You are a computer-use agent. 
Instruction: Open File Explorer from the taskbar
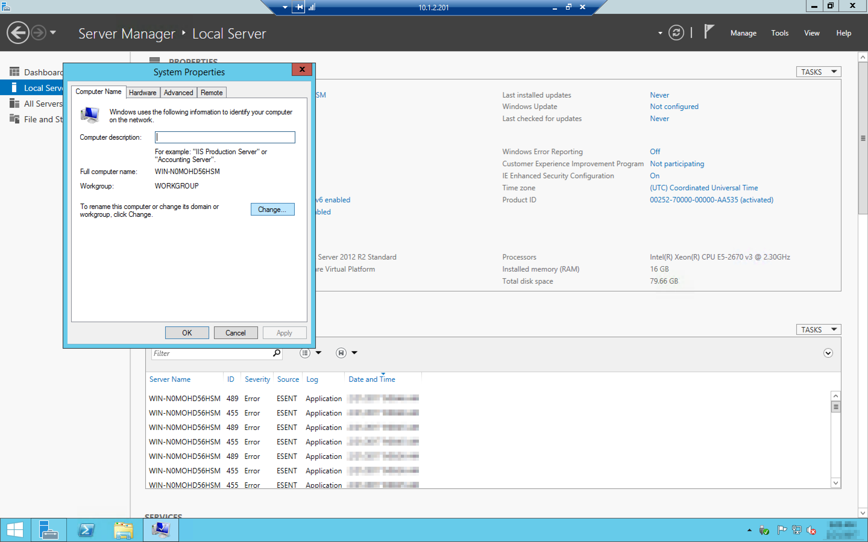click(x=123, y=529)
